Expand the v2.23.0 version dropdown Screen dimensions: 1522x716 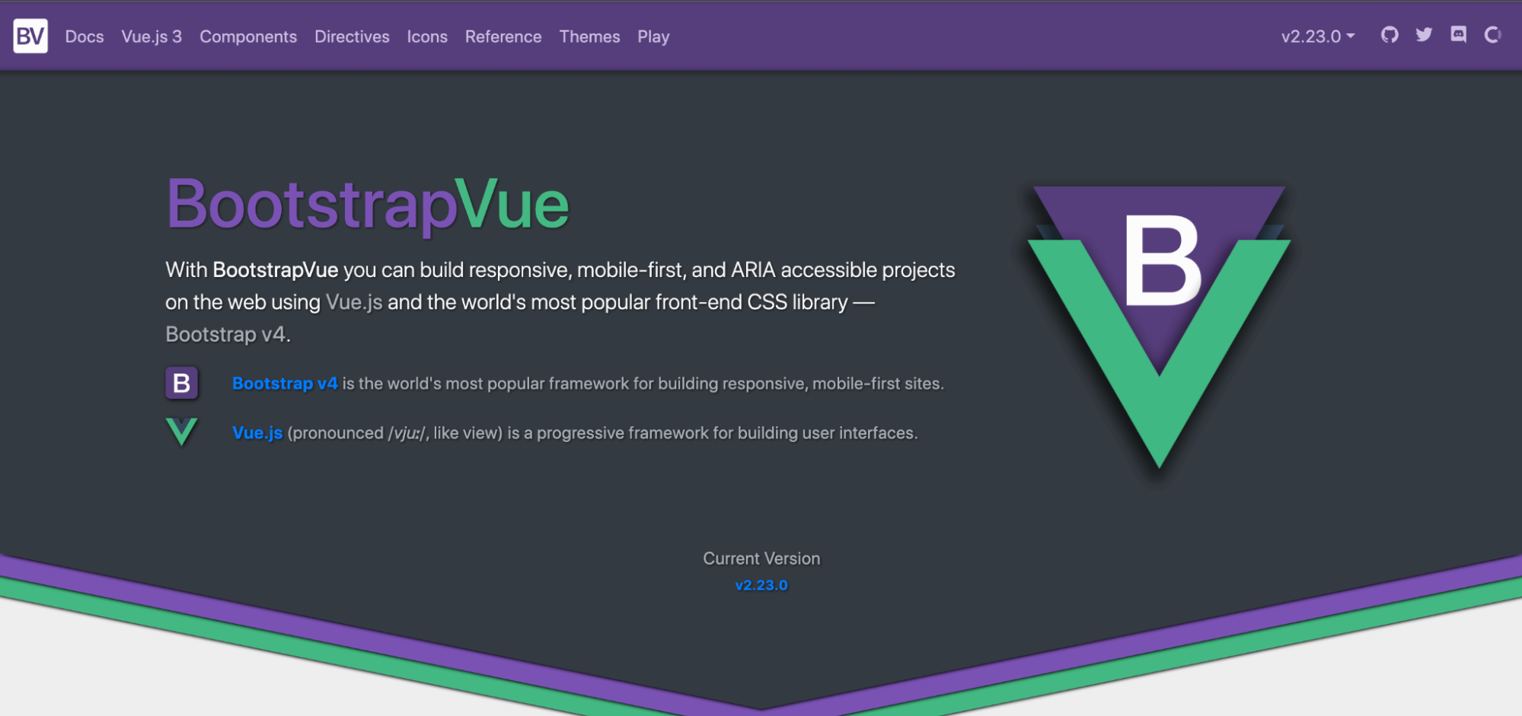click(1317, 37)
